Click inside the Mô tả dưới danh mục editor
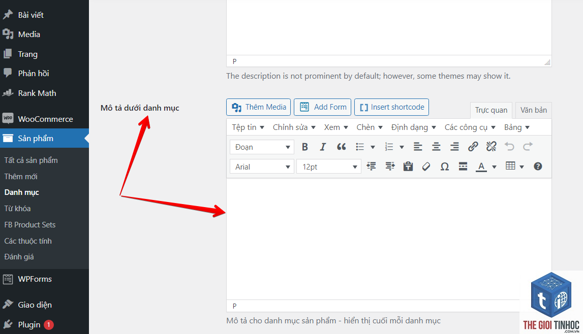 389,240
